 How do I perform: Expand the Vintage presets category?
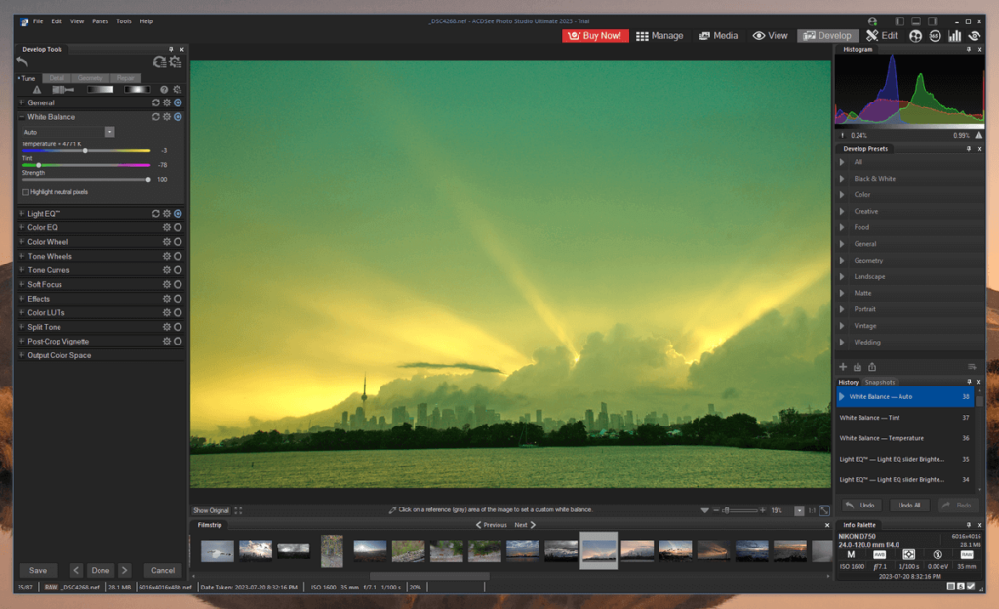click(x=842, y=326)
